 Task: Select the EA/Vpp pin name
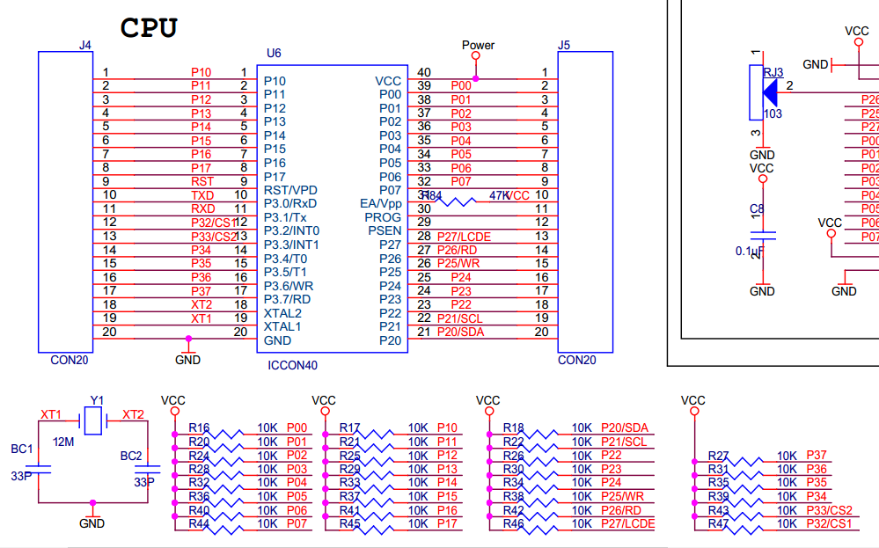coord(381,204)
